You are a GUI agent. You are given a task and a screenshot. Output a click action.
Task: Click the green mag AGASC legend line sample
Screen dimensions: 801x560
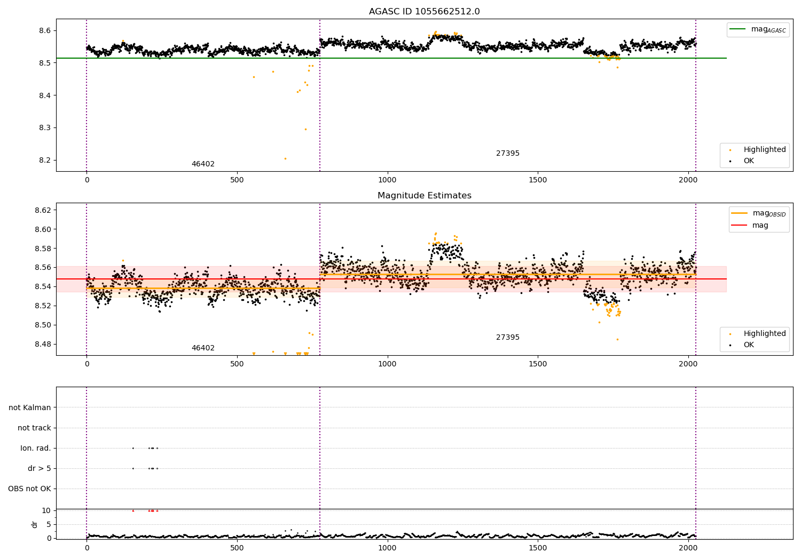737,29
